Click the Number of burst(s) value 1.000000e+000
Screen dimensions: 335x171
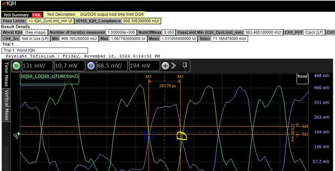[121, 32]
